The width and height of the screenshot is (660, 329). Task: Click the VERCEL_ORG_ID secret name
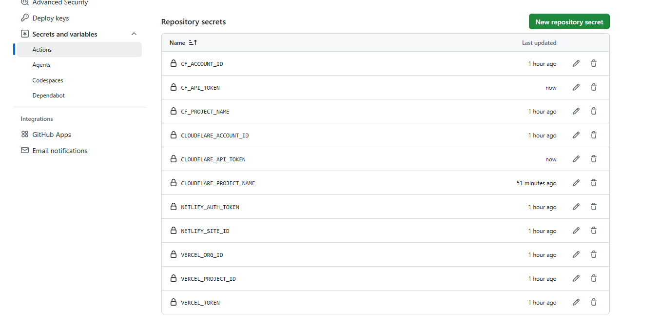coord(202,255)
